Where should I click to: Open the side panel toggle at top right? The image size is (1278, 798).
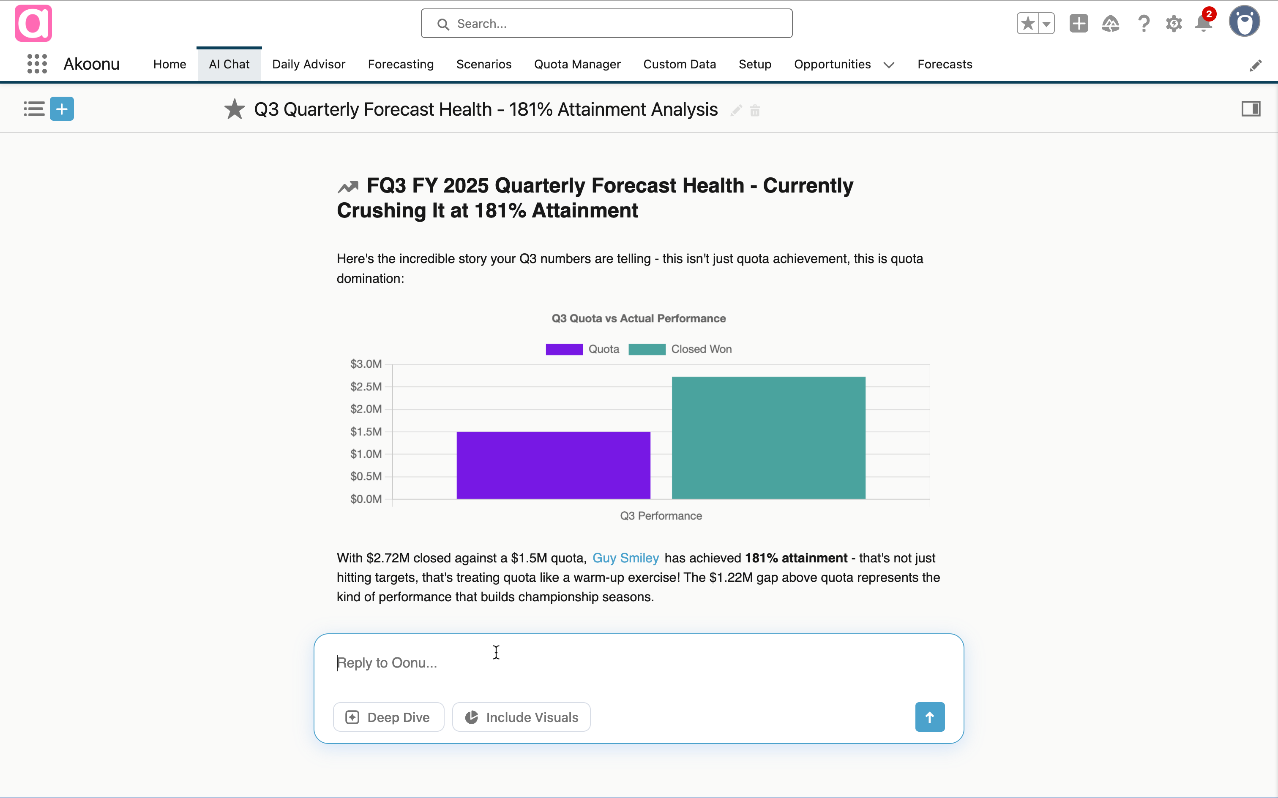pos(1252,108)
